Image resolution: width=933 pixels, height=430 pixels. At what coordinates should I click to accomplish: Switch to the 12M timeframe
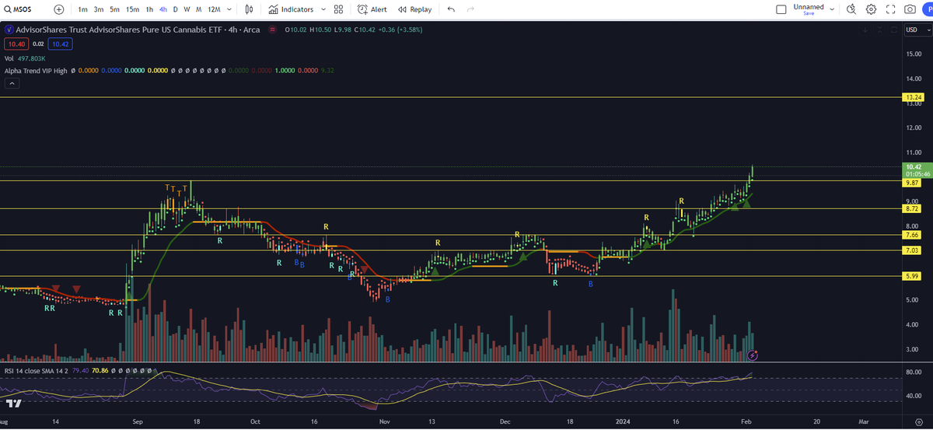click(x=214, y=9)
